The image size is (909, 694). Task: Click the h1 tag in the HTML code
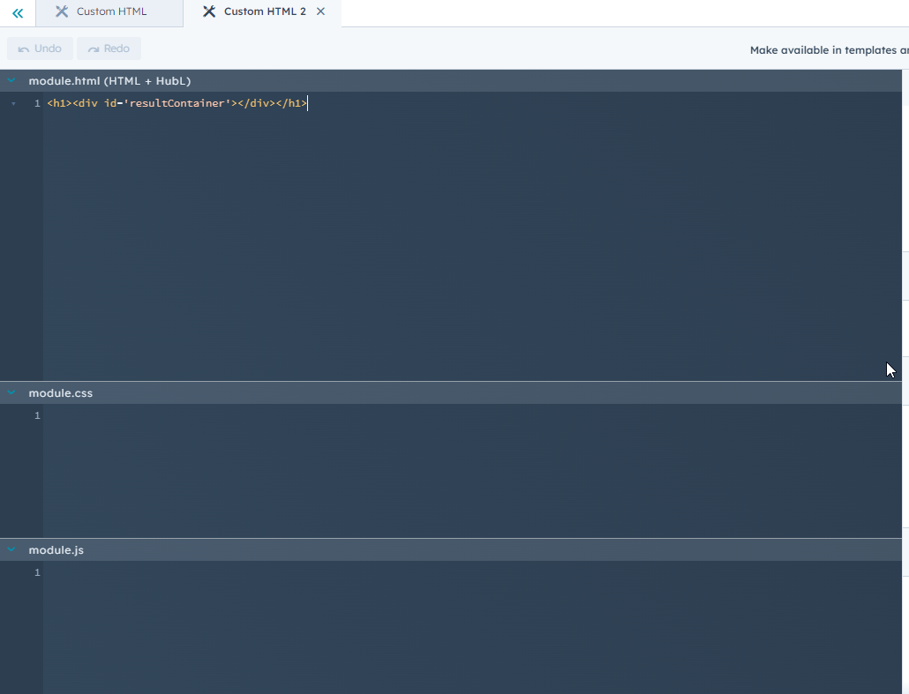pyautogui.click(x=55, y=103)
